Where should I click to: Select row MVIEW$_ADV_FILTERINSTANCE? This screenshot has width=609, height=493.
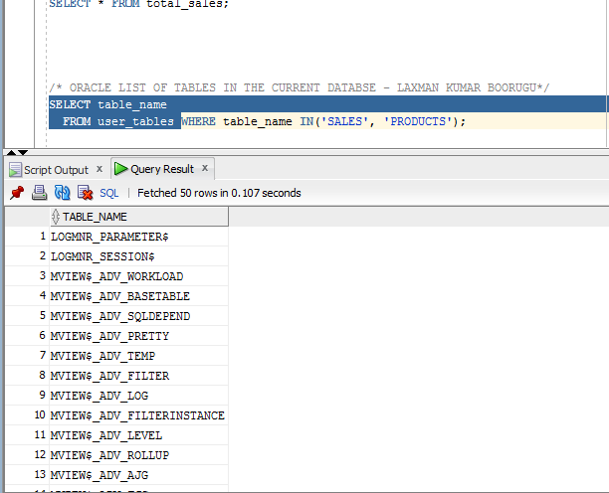coord(137,415)
